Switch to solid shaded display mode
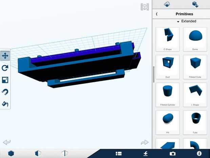The image size is (210, 158). [11, 154]
